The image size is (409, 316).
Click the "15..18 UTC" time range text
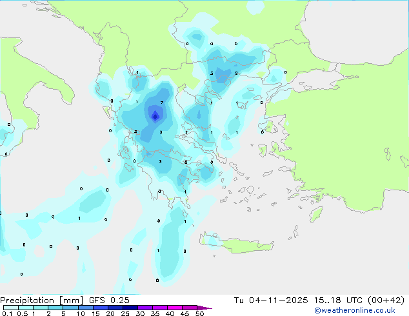point(338,301)
